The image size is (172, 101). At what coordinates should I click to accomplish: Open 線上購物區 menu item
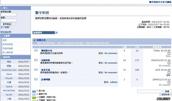coord(8,53)
